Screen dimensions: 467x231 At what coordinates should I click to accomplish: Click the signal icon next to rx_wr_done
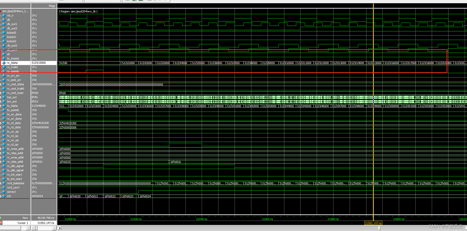(4, 119)
